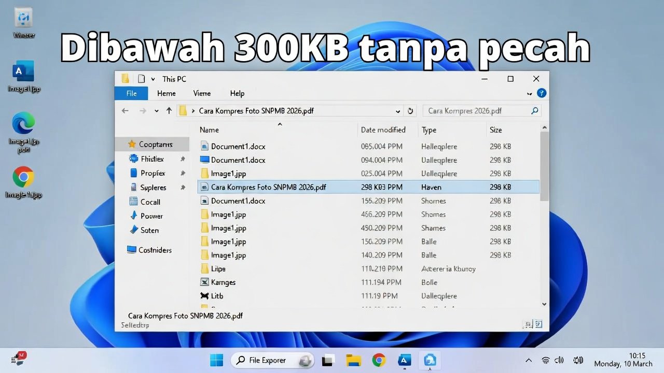Switch to large icons view in status bar
664x373 pixels.
pyautogui.click(x=539, y=325)
